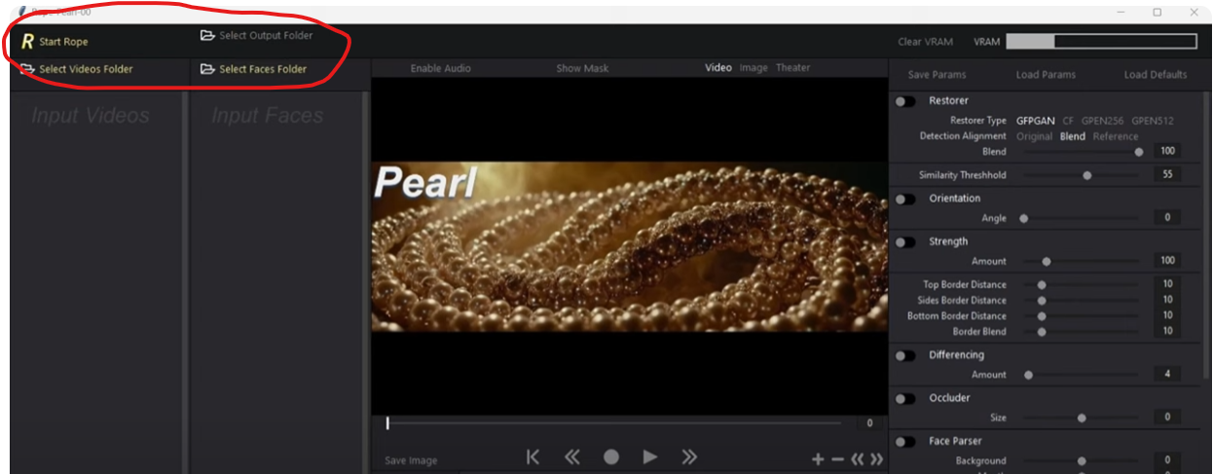Click the Start Rope R icon
Screen dimensions: 1213x474
pos(27,42)
